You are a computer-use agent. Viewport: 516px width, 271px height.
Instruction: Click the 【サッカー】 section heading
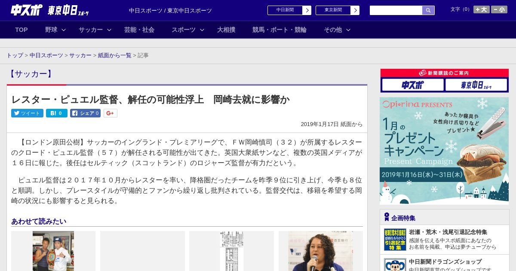click(31, 74)
